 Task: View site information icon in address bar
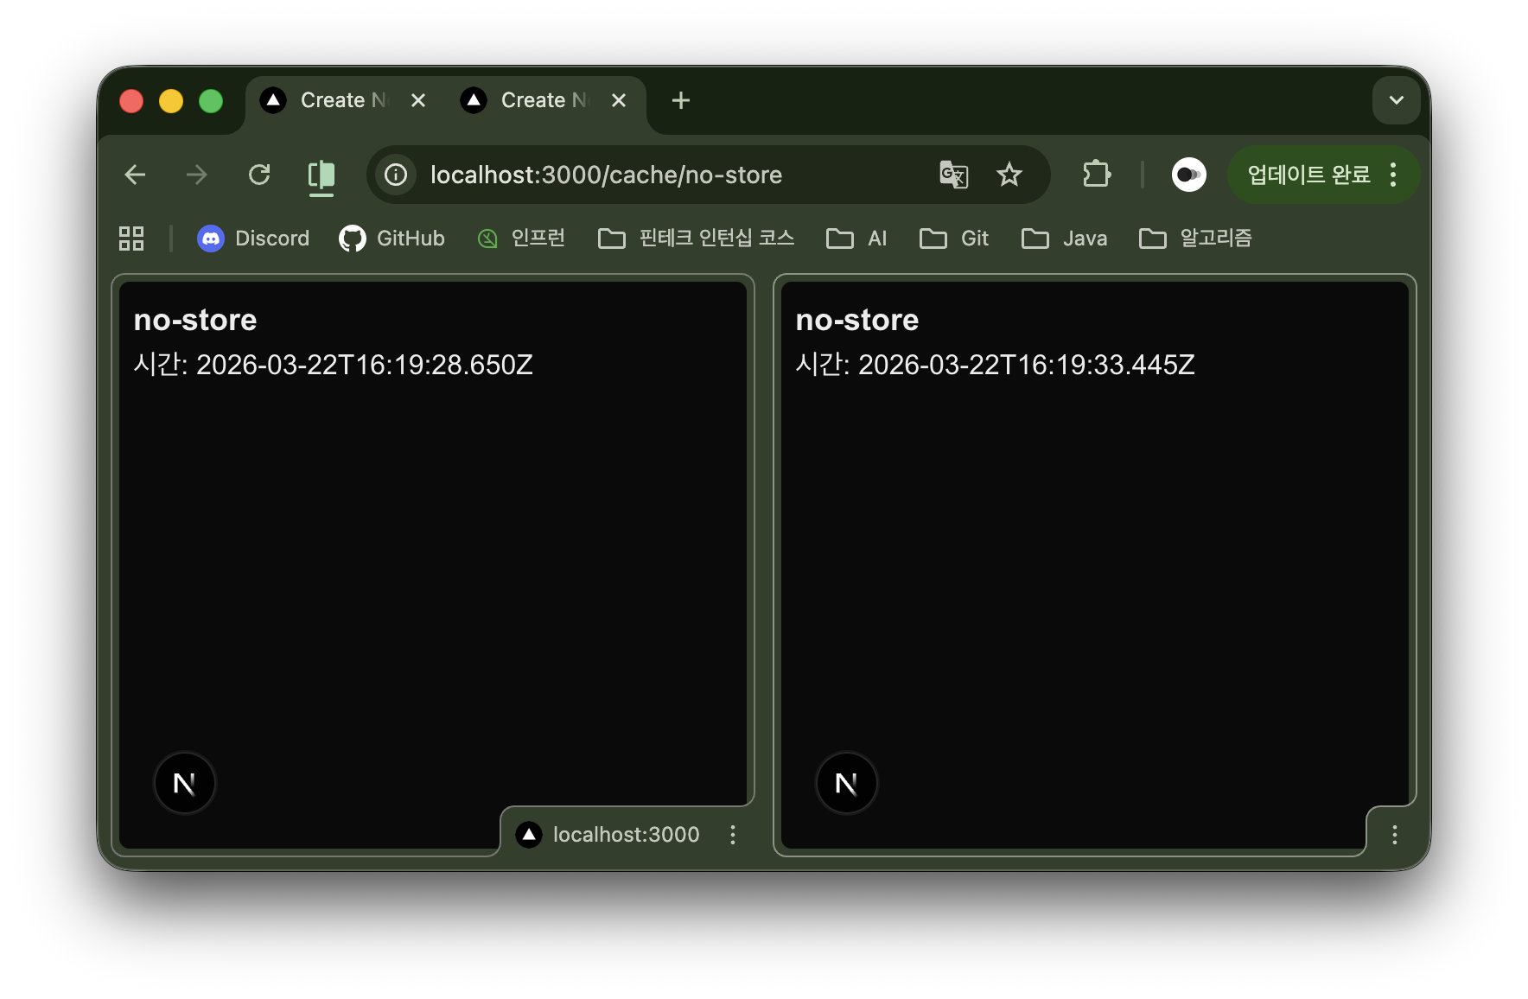coord(396,175)
